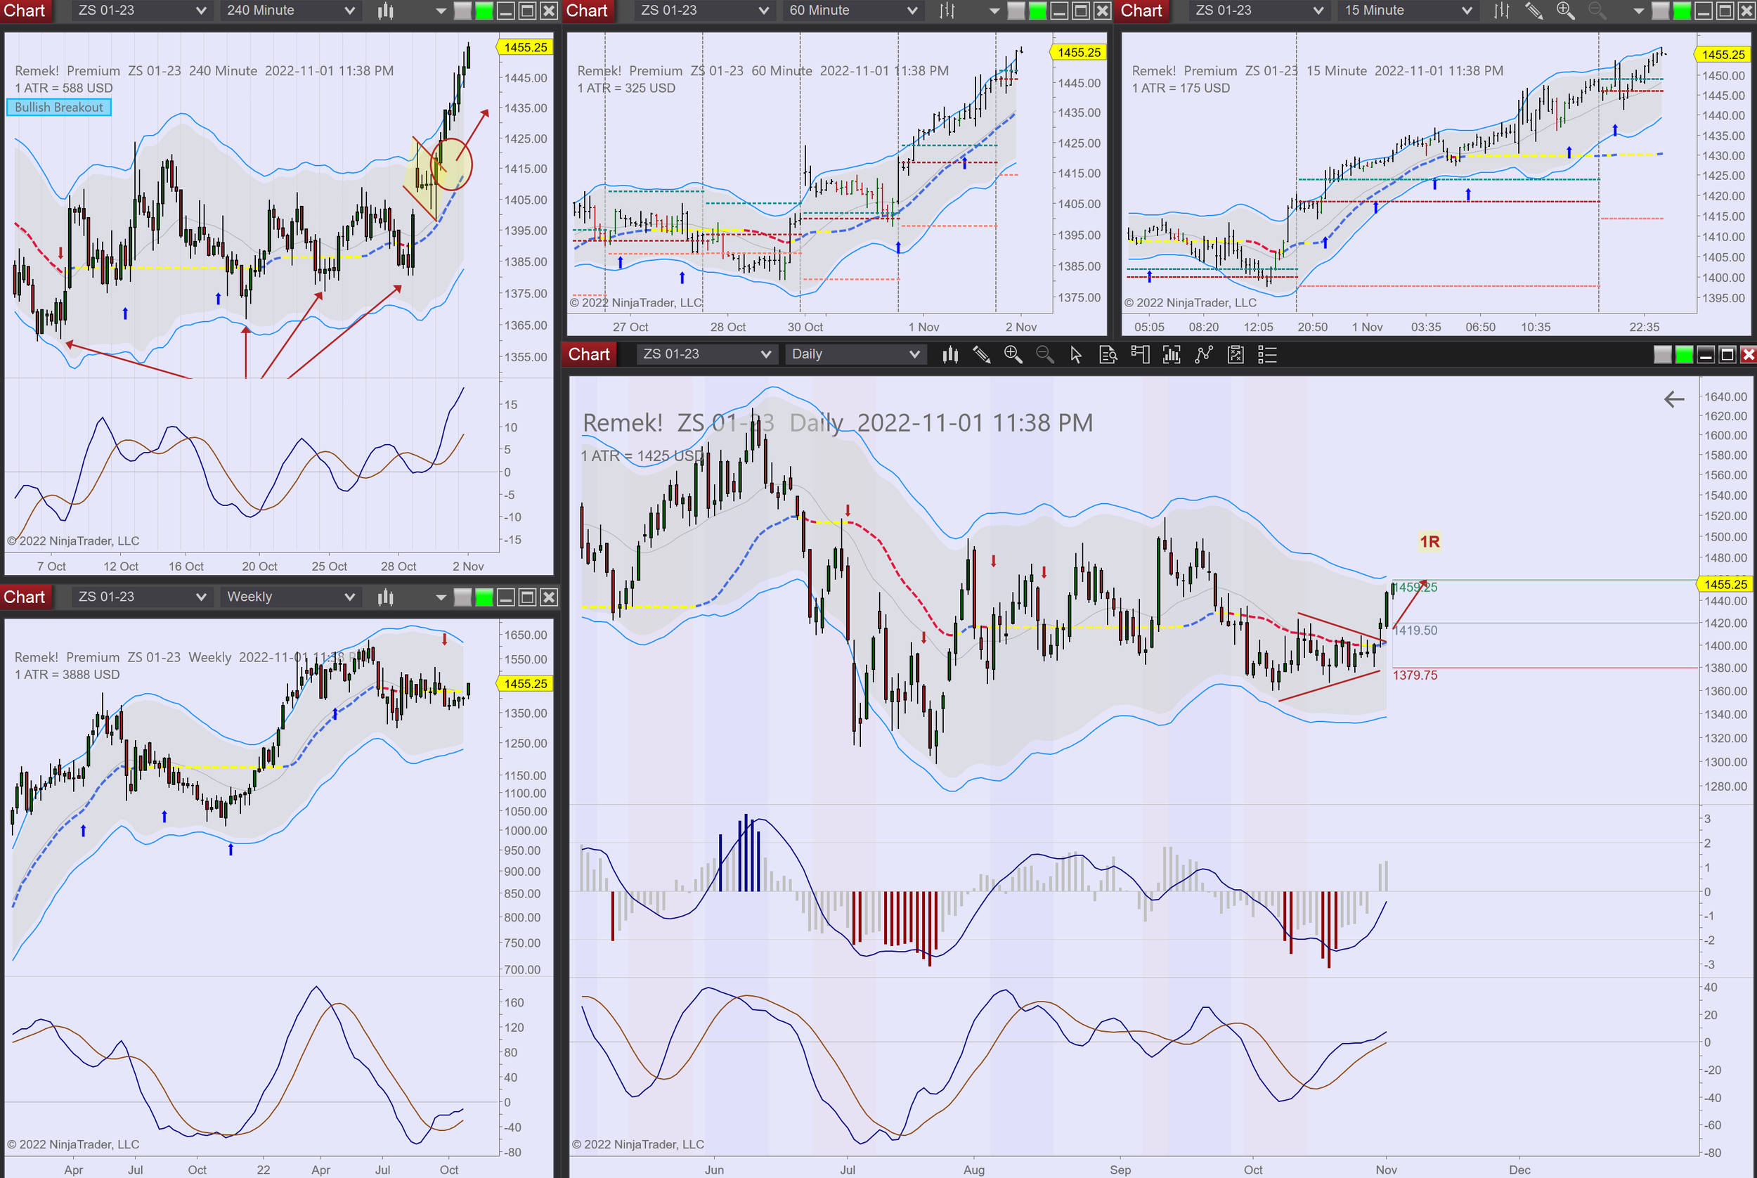Toggle green link button on 240 Minute chart
Screen dimensions: 1757x1178
(484, 11)
